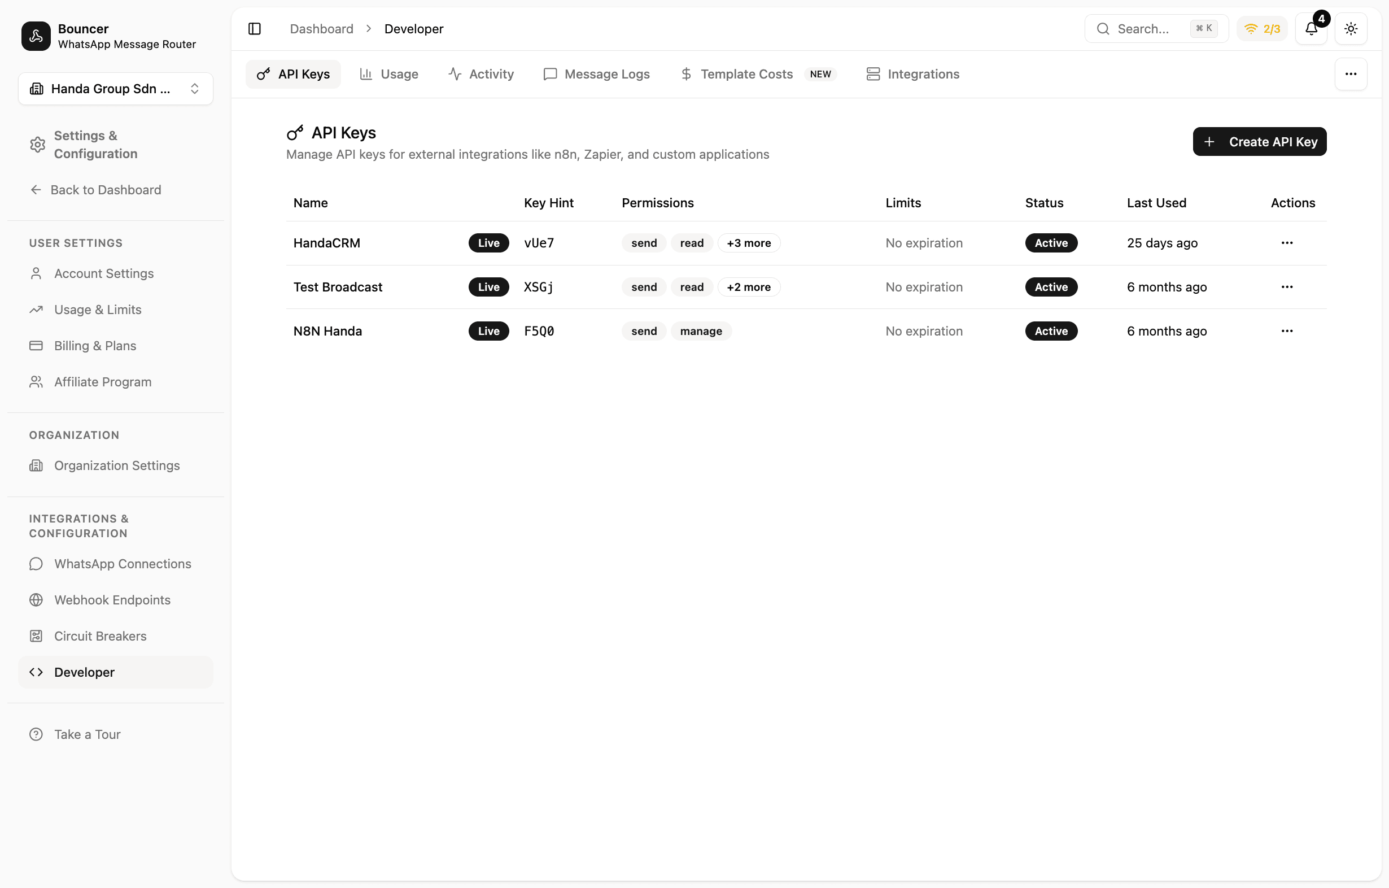
Task: Start Take a Tour
Action: 115,734
